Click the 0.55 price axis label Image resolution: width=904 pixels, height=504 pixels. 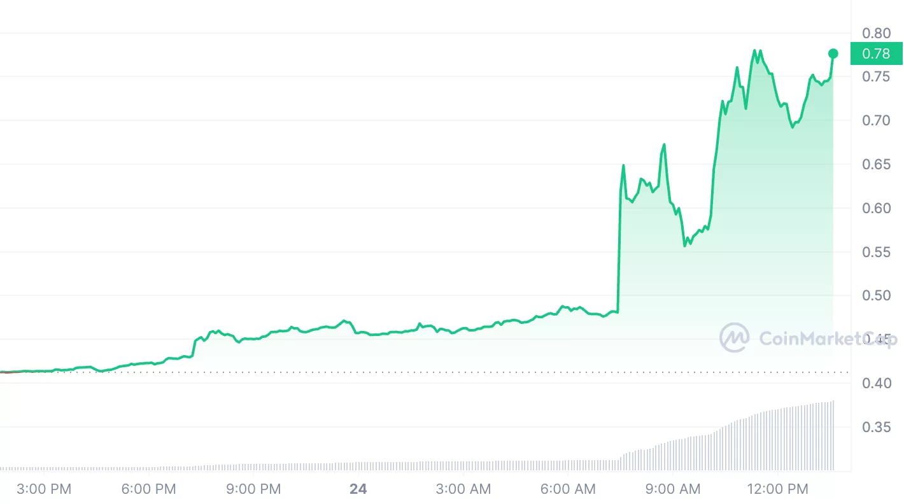876,252
